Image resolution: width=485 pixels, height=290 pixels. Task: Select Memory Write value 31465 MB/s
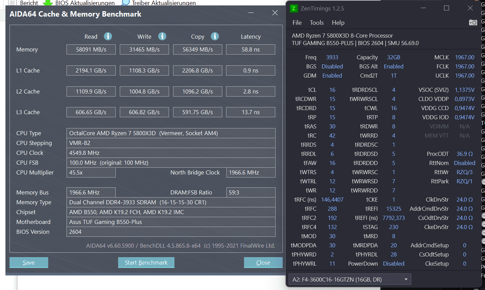144,49
